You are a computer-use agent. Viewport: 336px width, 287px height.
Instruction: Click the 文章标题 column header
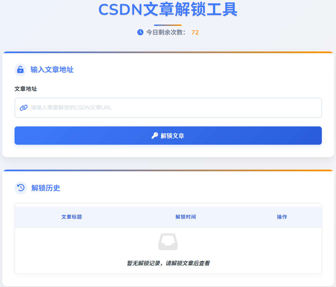click(72, 217)
